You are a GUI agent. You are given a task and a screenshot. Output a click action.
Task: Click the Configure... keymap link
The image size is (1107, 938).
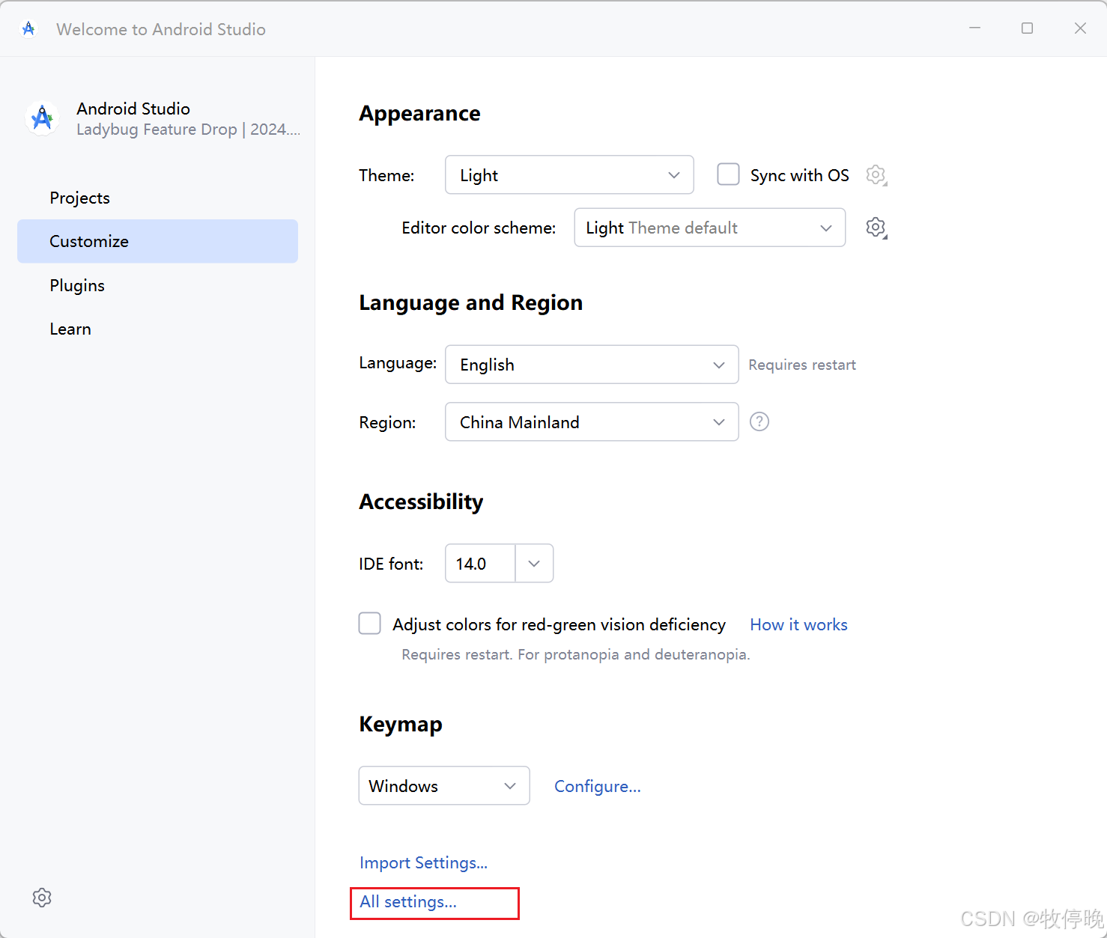pyautogui.click(x=598, y=786)
